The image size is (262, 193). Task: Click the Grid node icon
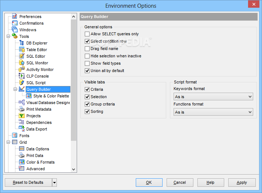(15, 142)
